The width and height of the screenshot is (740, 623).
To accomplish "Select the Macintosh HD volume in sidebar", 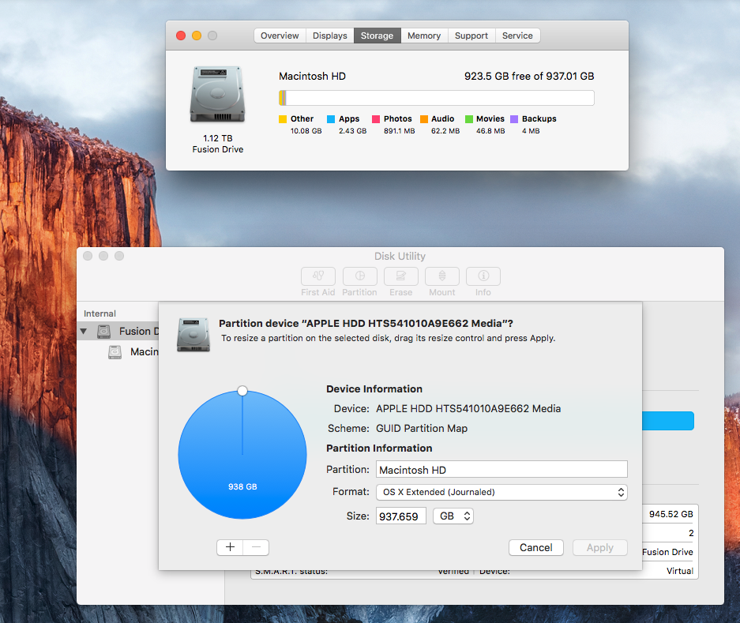I will tap(134, 351).
